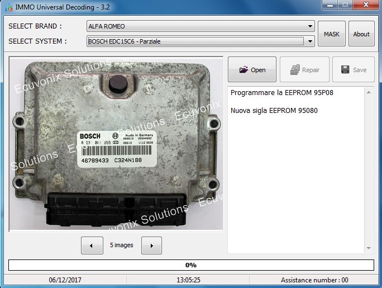This screenshot has height=288, width=382.
Task: Expand the SELECT SYSTEM combo box arrow
Action: coord(310,41)
